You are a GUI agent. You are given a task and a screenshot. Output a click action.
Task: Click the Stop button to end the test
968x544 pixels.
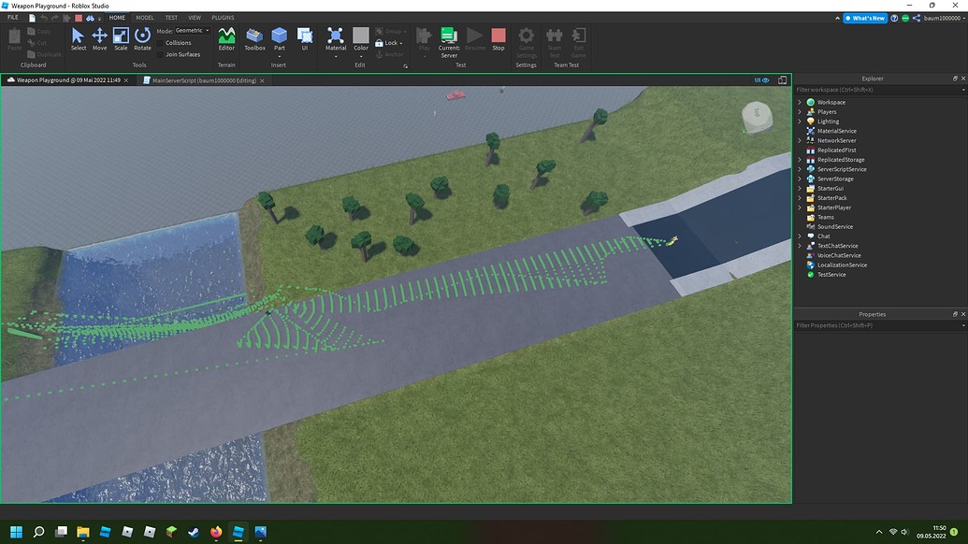[x=498, y=37]
